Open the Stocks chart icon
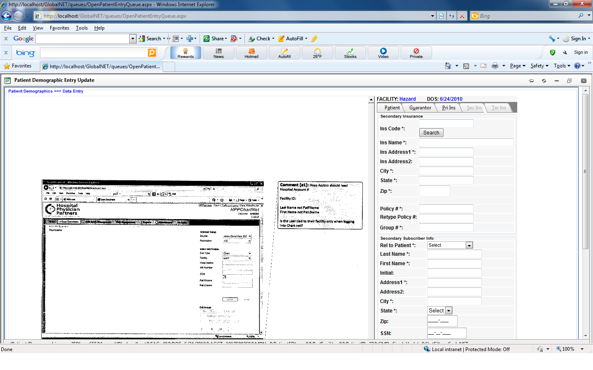The image size is (593, 370). (350, 51)
